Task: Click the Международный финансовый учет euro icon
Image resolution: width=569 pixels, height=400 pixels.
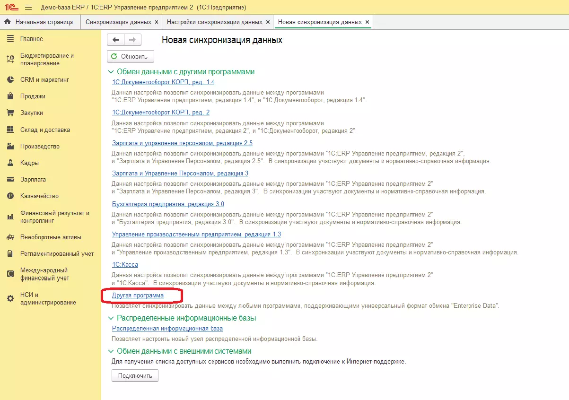Action: point(10,274)
